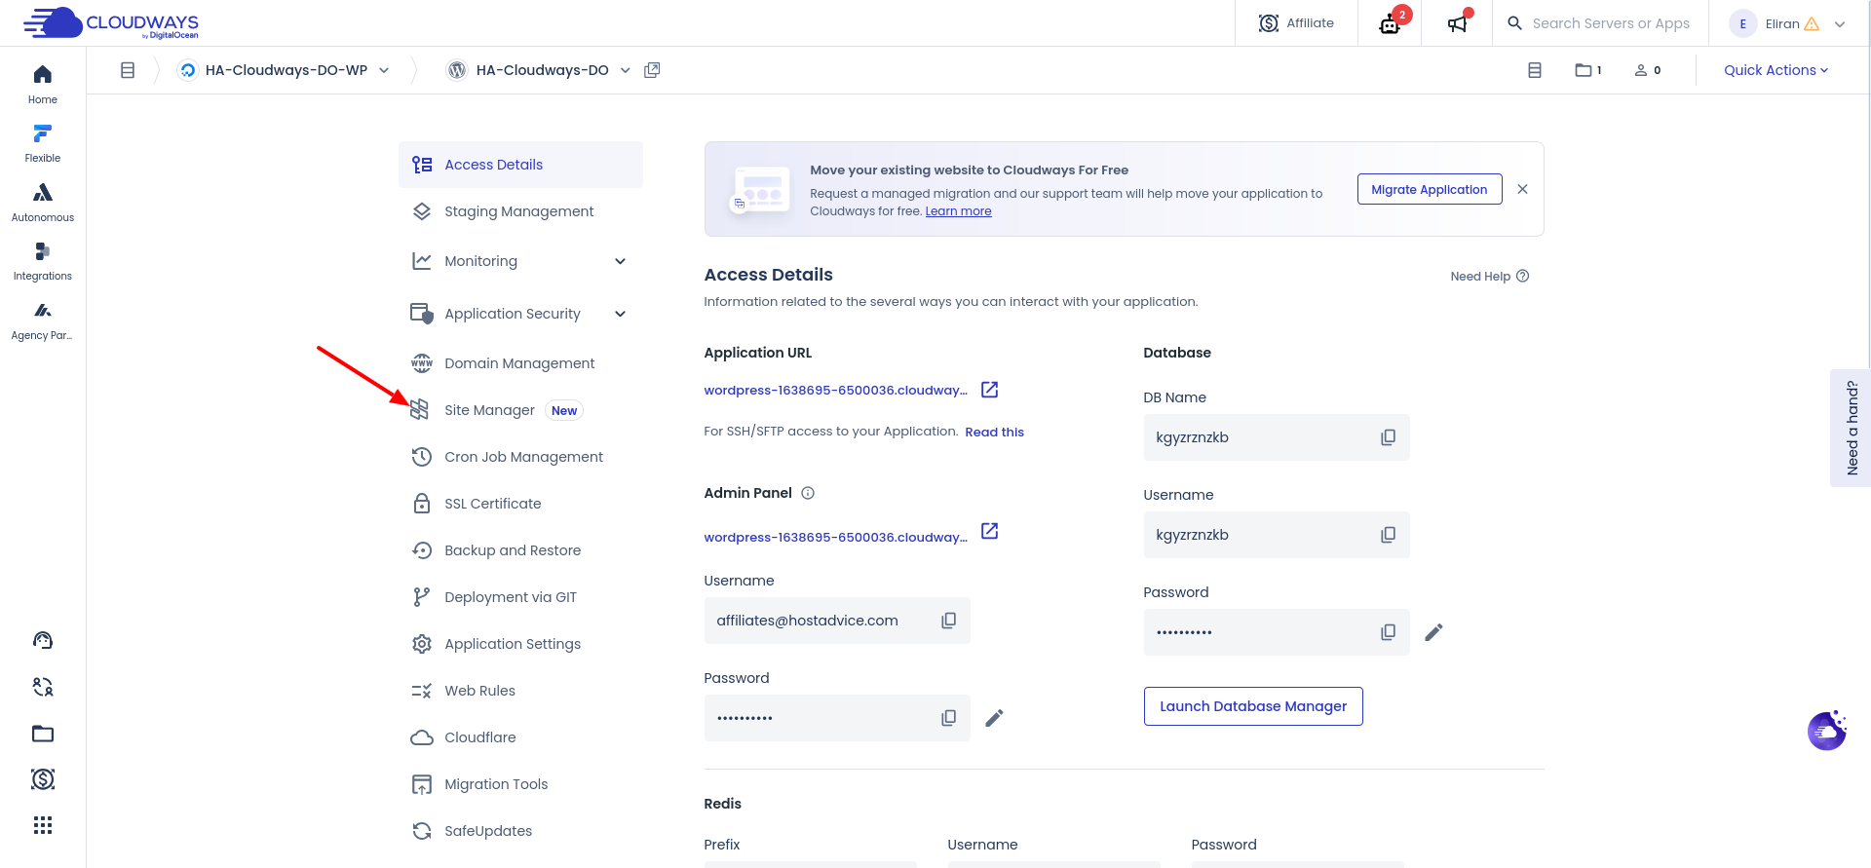Click the Migrate Application button
The width and height of the screenshot is (1871, 868).
[x=1430, y=189]
